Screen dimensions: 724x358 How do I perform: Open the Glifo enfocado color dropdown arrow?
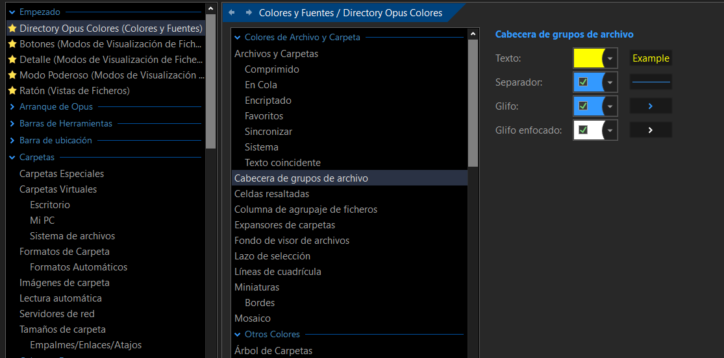610,130
